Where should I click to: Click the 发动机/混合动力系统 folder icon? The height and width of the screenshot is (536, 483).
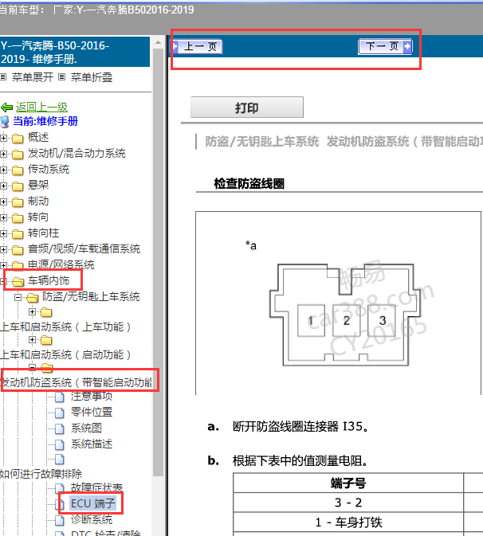(18, 155)
